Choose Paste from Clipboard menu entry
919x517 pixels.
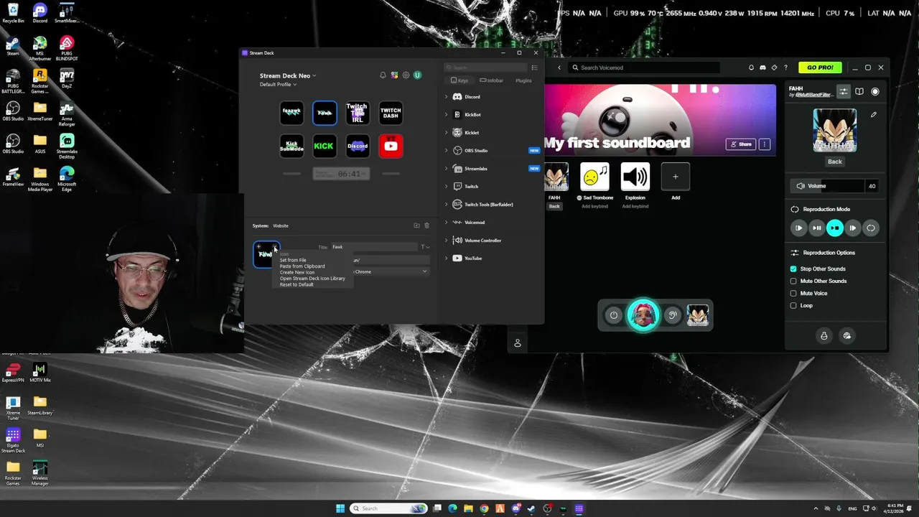[302, 266]
